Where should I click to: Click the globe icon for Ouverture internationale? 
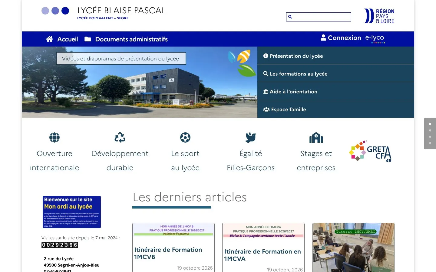[x=54, y=138]
